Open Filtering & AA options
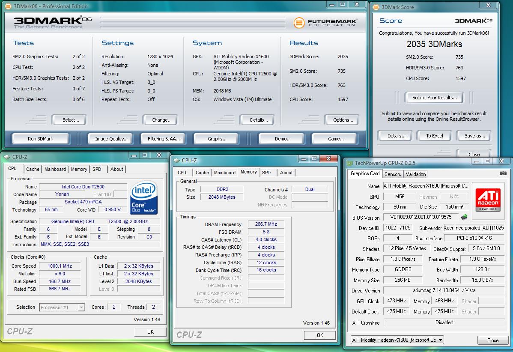513x352 pixels. (164, 139)
